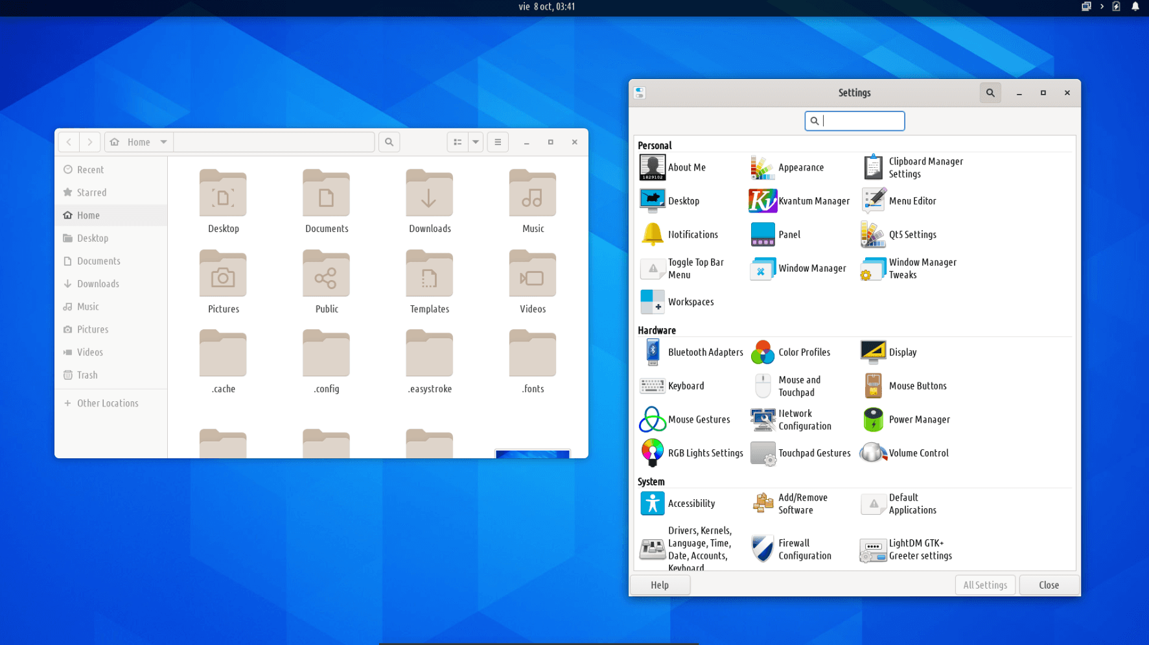Toggle file manager search button
This screenshot has height=645, width=1149.
tap(389, 142)
